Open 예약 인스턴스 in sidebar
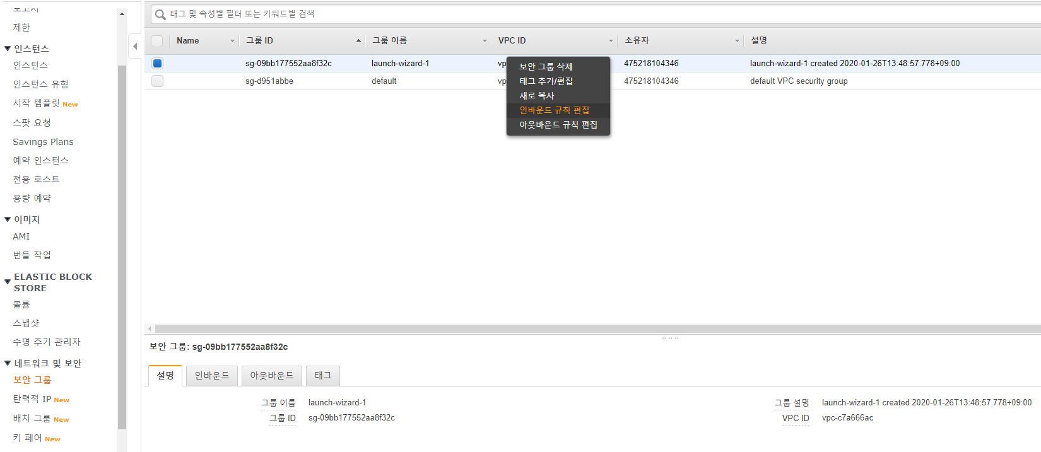Screen dimensions: 1041x452 click(40, 161)
